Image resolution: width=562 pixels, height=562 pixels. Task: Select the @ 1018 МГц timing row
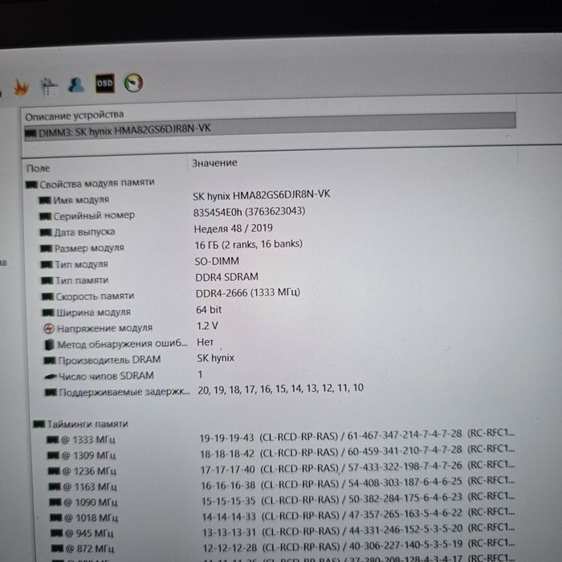(x=83, y=518)
